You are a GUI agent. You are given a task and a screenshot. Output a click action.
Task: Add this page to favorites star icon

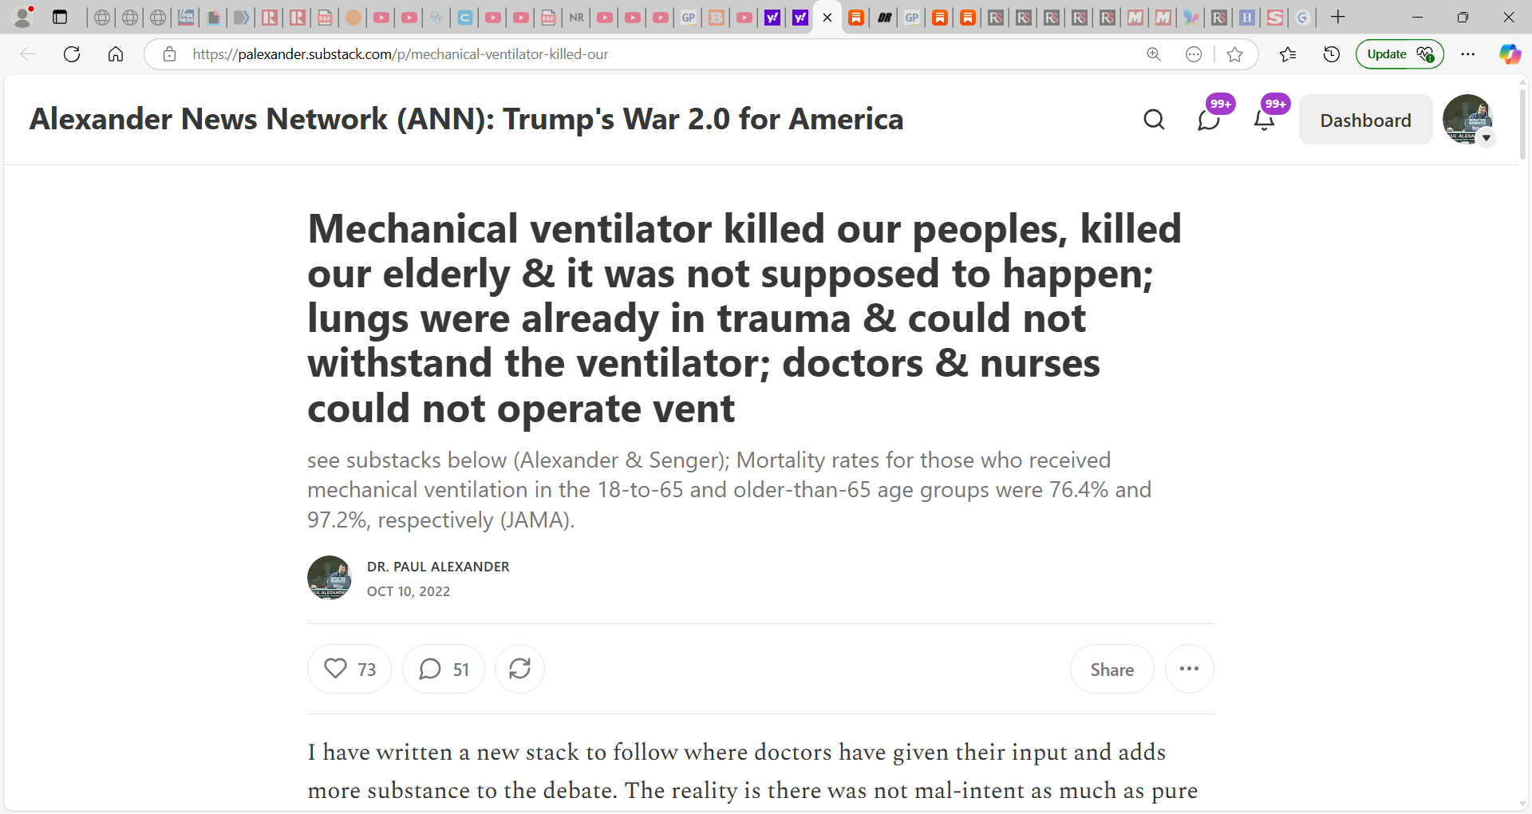1235,54
